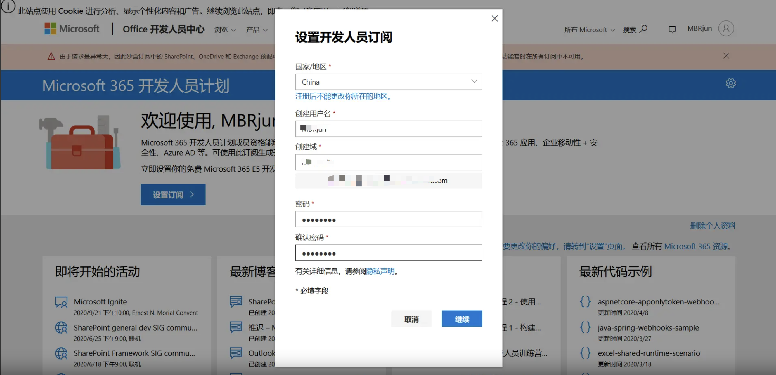Open the 隐私声明 privacy statement link
Viewport: 776px width, 375px height.
pos(380,271)
